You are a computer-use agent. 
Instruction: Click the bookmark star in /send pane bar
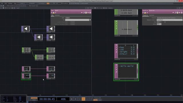[12, 8]
